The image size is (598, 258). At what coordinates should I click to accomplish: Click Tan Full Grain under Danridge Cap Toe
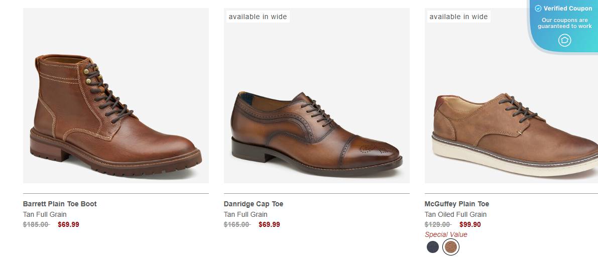(x=246, y=214)
